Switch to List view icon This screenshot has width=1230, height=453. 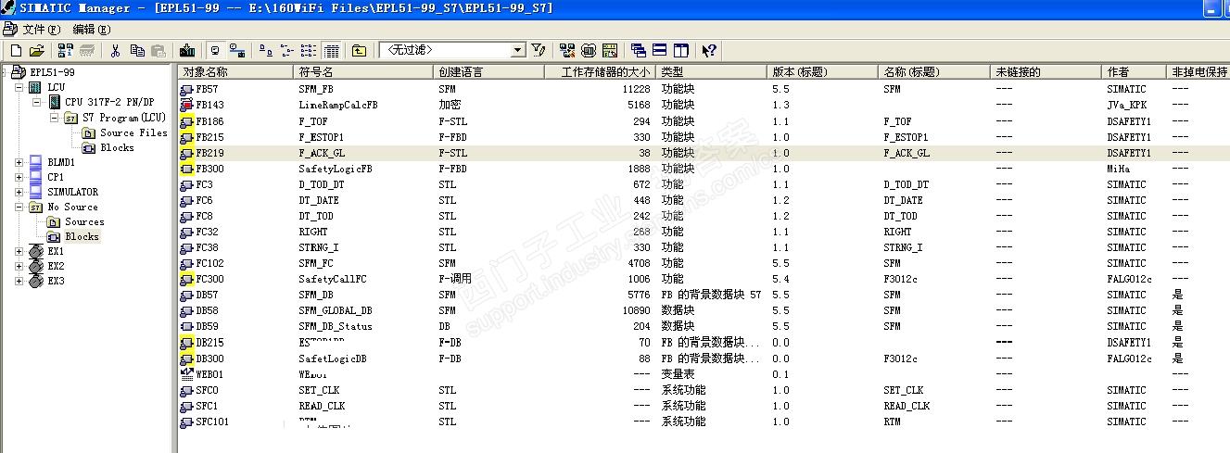coord(309,50)
